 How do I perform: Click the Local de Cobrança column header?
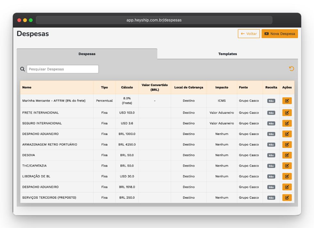tap(188, 87)
